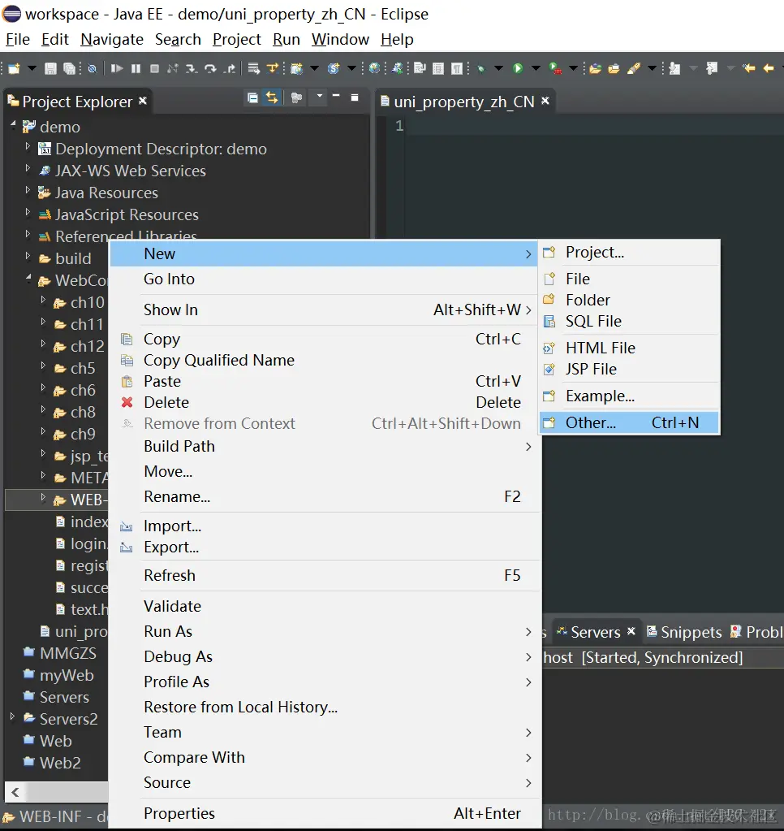784x831 pixels.
Task: Click the Suspend debug icon
Action: (x=136, y=68)
